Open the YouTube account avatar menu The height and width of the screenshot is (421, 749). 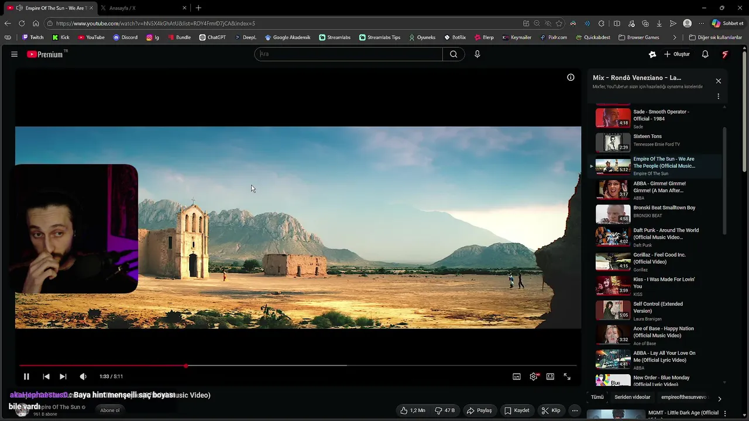pyautogui.click(x=725, y=54)
